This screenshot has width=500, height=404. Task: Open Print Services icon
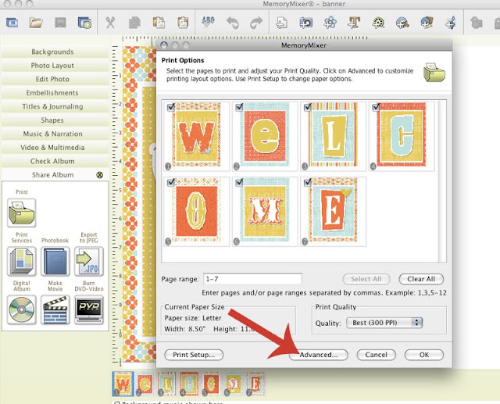coord(21,262)
